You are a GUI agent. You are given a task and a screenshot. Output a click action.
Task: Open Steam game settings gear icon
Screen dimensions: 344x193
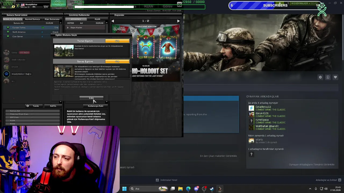click(x=320, y=77)
